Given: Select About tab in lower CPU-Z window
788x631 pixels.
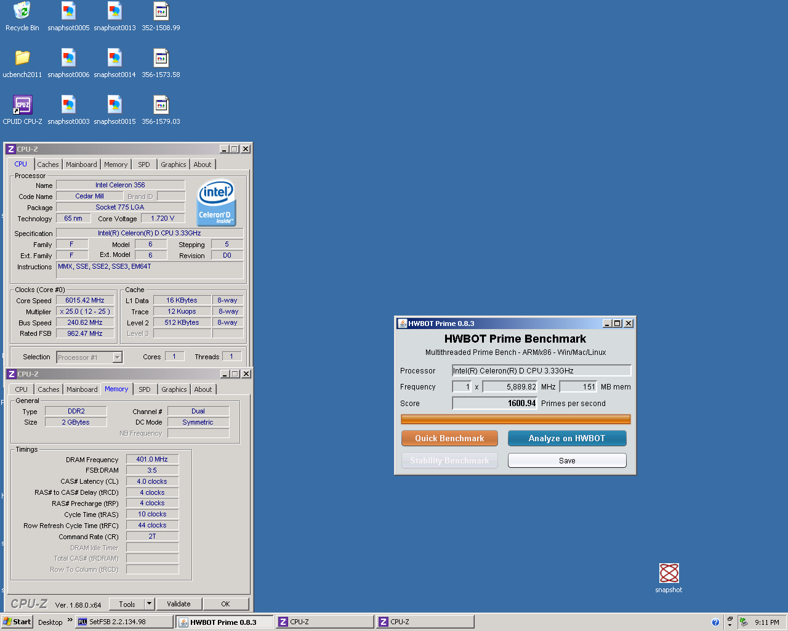Looking at the screenshot, I should click(203, 389).
